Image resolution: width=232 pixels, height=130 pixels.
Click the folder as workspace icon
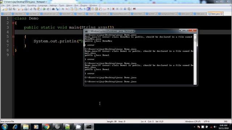pos(104,9)
